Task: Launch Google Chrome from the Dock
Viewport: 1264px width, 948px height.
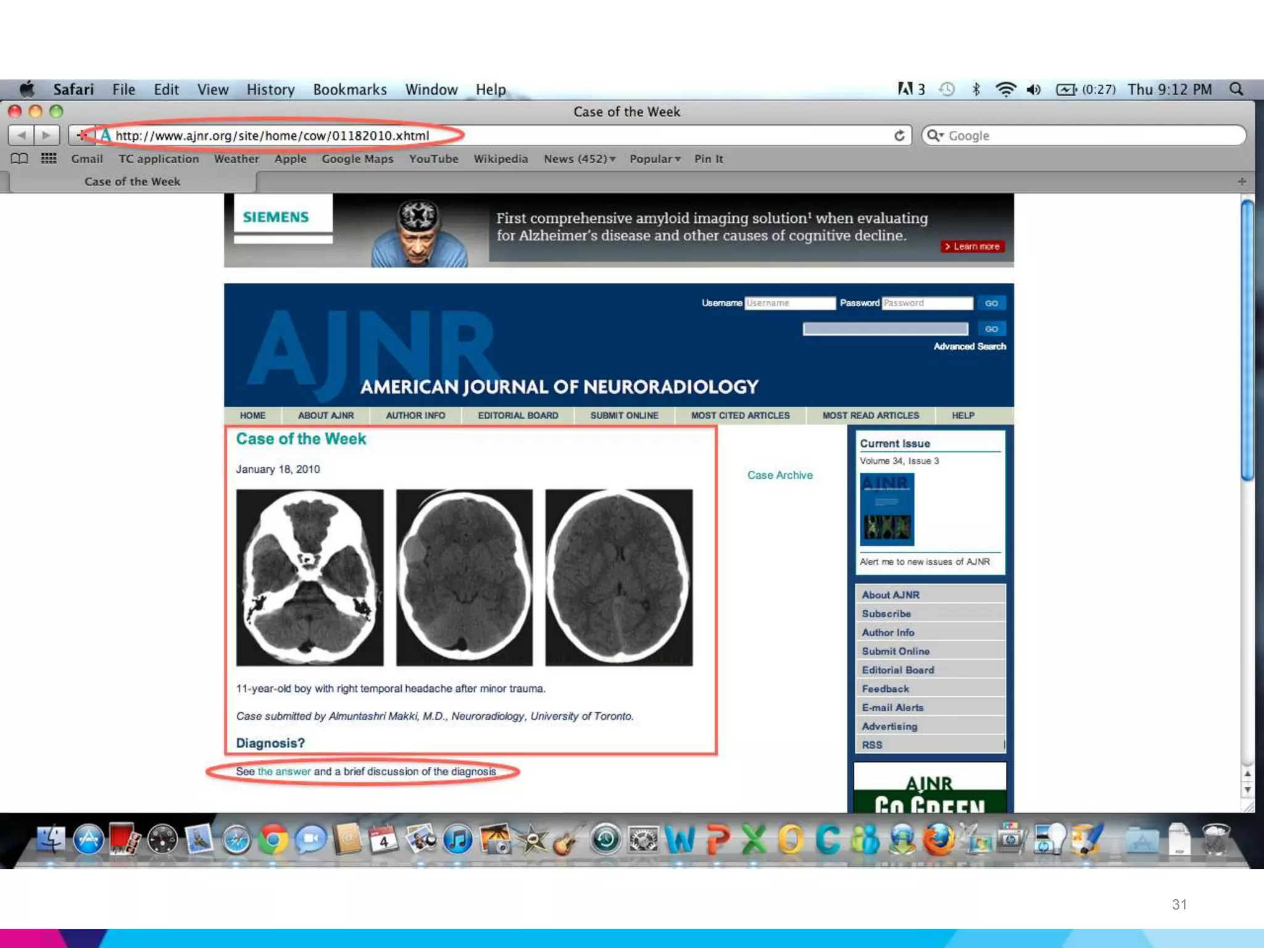Action: tap(273, 839)
